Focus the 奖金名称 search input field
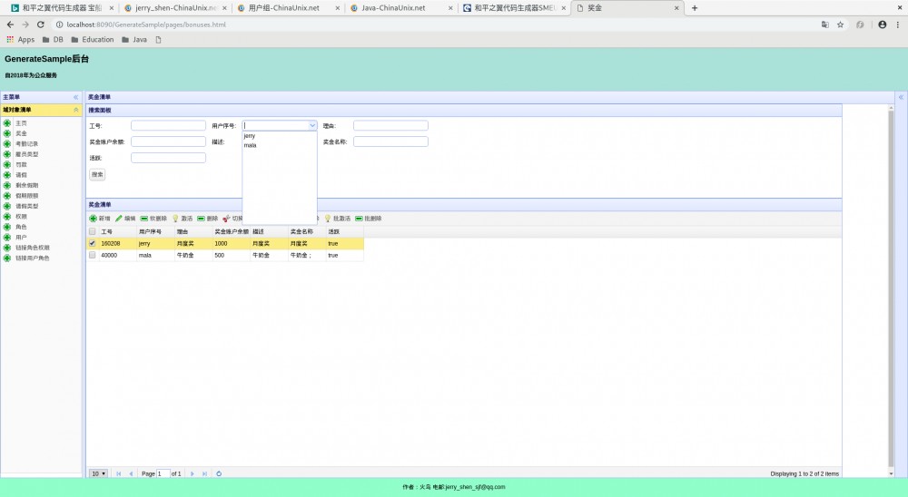Screen dimensions: 908x497 click(390, 141)
